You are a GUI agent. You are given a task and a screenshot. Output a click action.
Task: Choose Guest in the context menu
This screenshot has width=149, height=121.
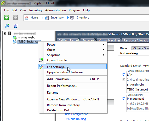72,50
